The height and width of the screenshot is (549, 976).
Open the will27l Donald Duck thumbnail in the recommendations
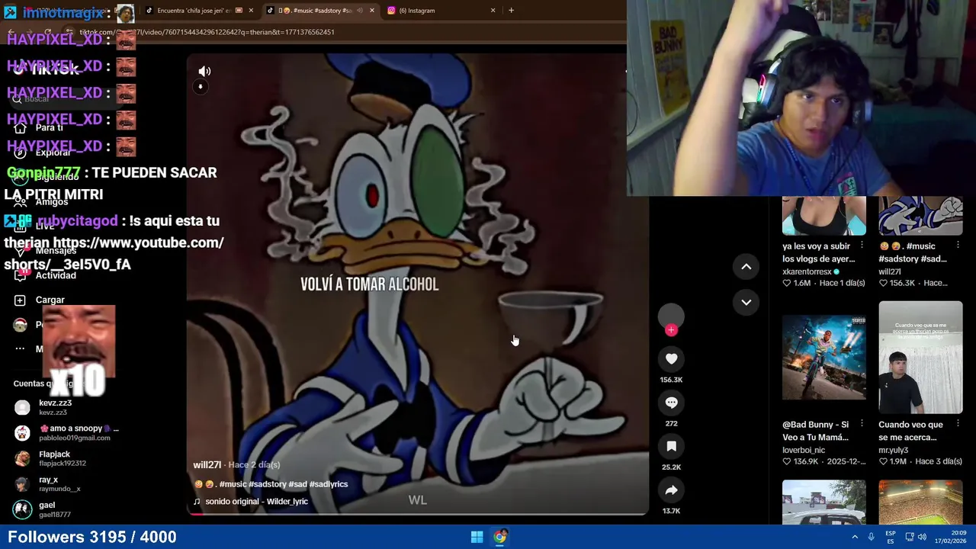tap(920, 216)
